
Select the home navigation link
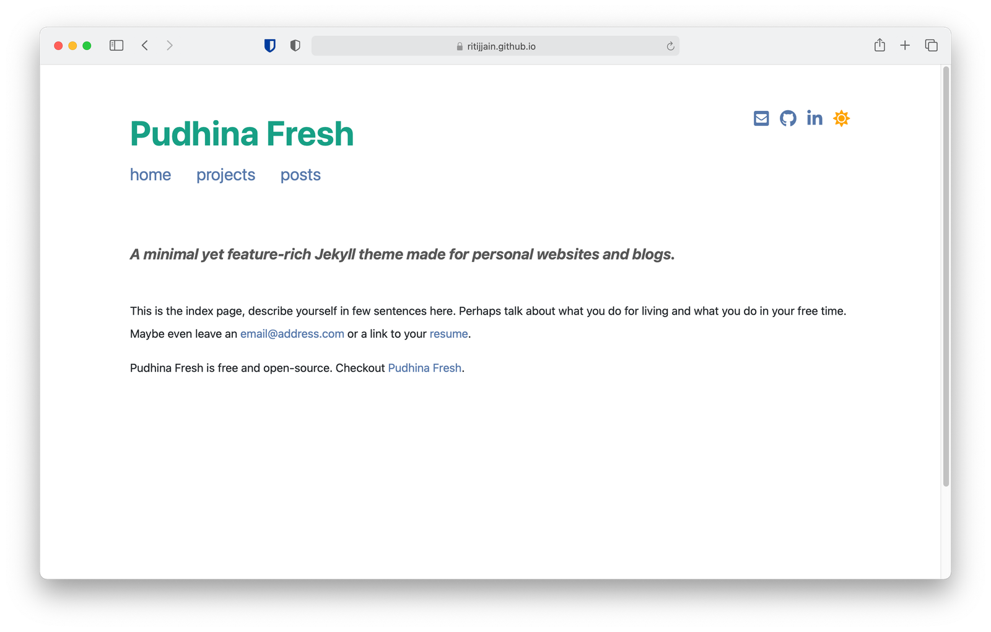[151, 175]
